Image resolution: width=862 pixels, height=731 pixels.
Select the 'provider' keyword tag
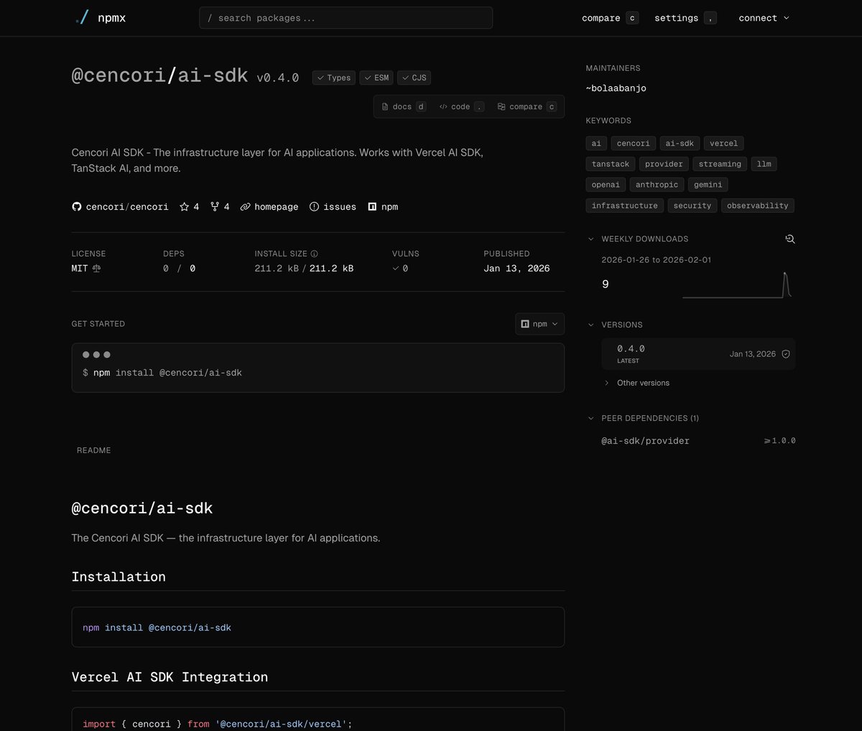click(x=664, y=164)
